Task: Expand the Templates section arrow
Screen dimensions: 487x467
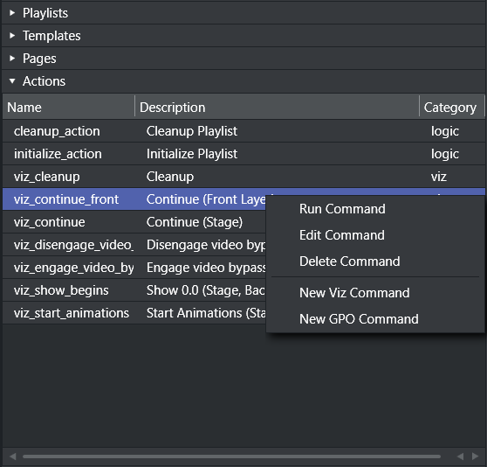Action: (x=12, y=36)
